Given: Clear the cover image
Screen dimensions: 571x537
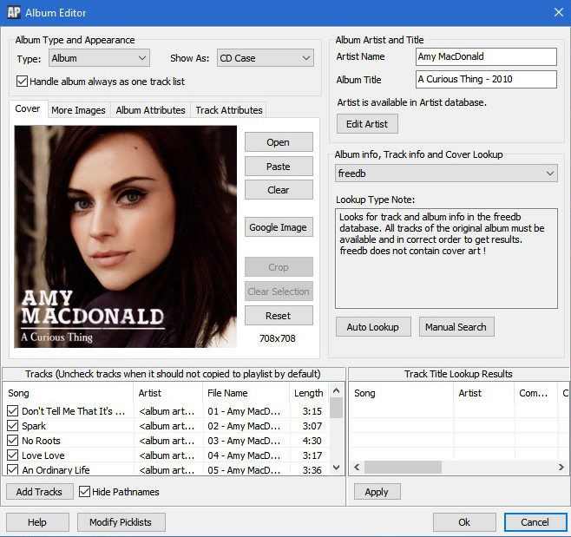Looking at the screenshot, I should (x=279, y=190).
